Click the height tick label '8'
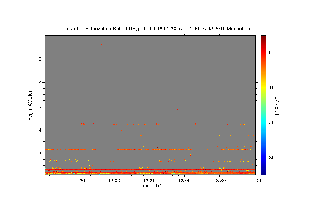The height and width of the screenshot is (210, 316). (x=40, y=83)
